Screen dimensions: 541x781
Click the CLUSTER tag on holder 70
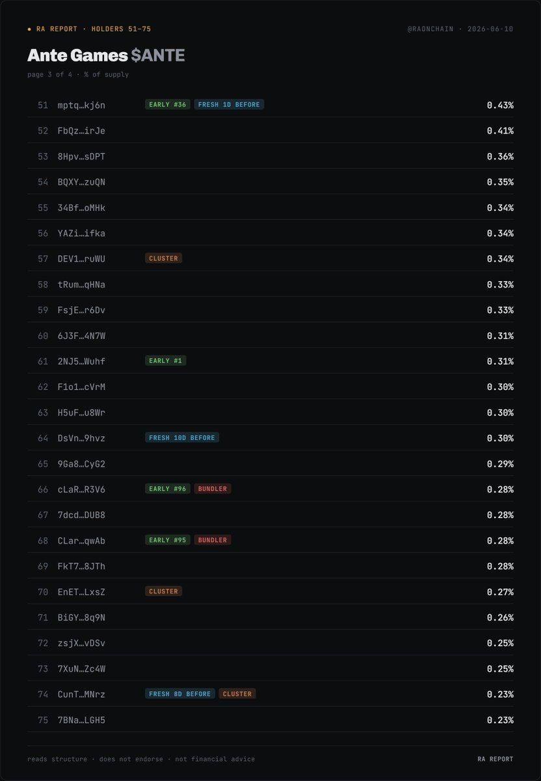(163, 592)
